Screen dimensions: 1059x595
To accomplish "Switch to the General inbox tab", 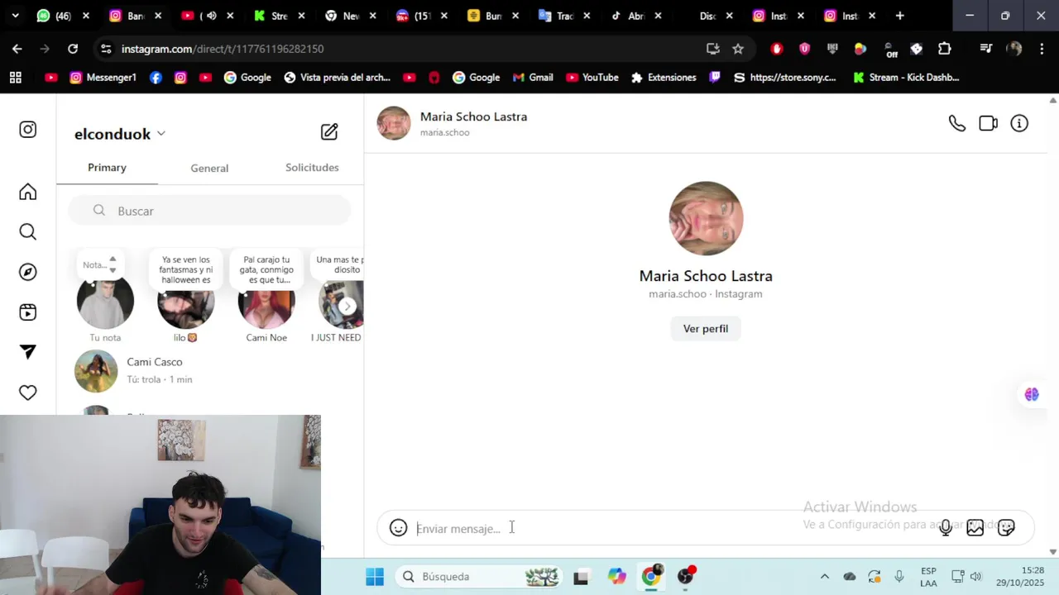I will [209, 168].
